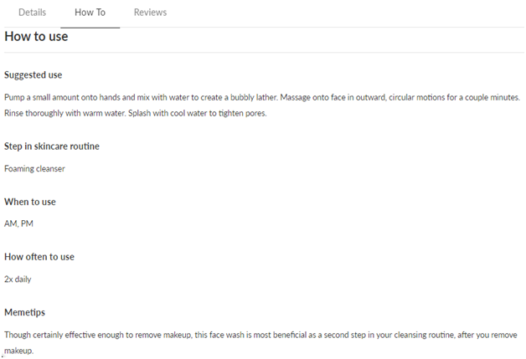The image size is (526, 359).
Task: Click the 'When to use' subheading
Action: 30,202
